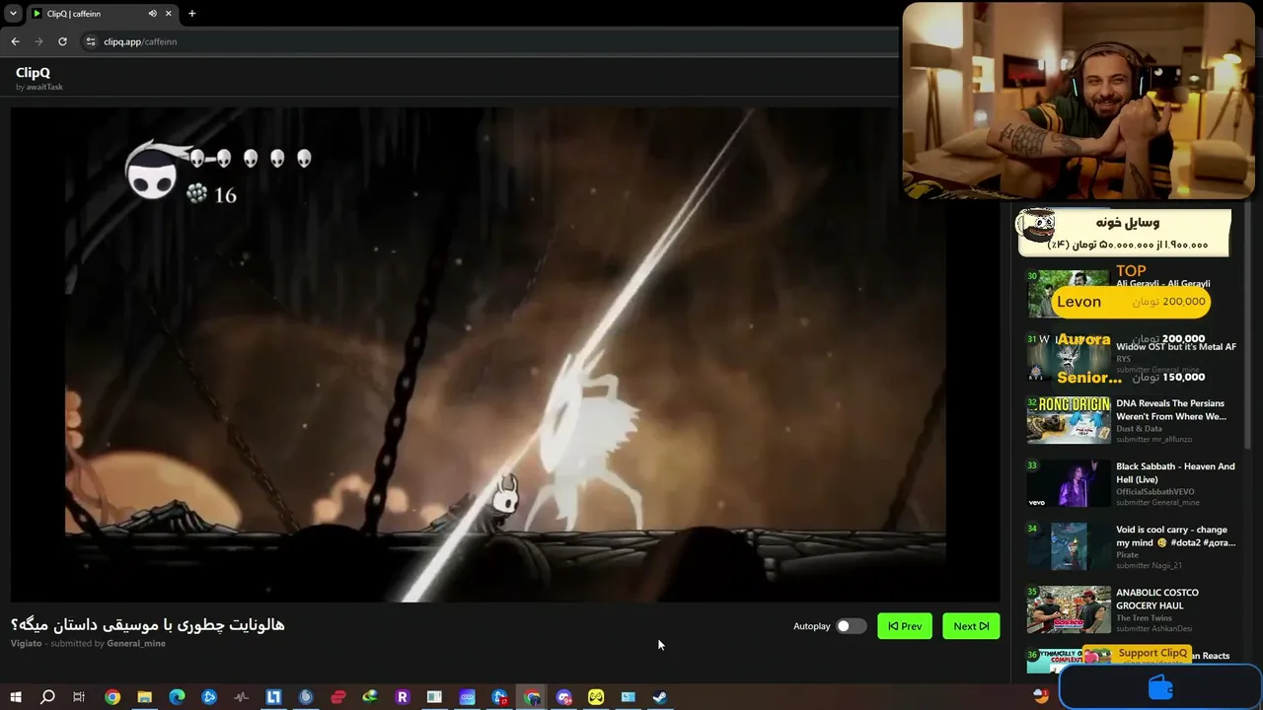Open a new browser tab
The image size is (1263, 710).
[191, 14]
